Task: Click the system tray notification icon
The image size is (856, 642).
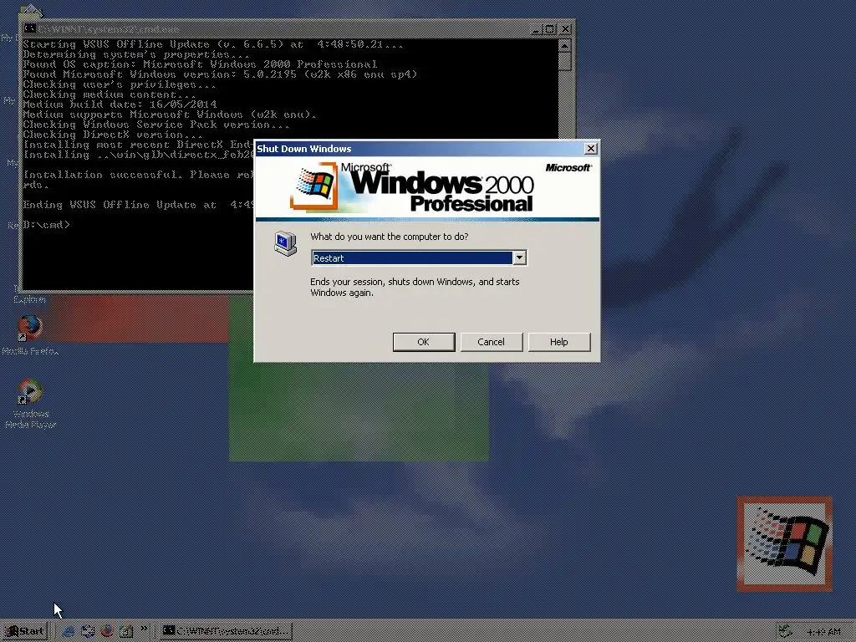Action: [x=784, y=632]
